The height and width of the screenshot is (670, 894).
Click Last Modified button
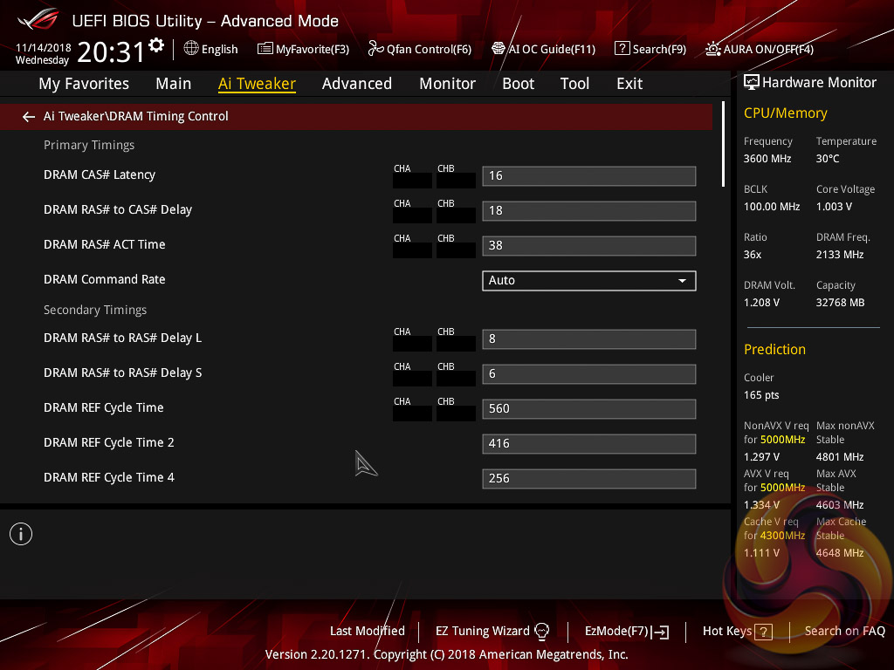click(367, 631)
